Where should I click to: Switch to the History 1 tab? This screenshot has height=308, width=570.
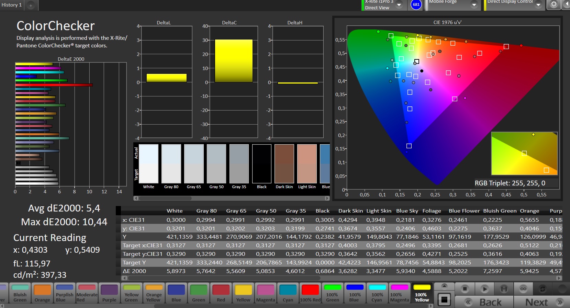coord(12,5)
